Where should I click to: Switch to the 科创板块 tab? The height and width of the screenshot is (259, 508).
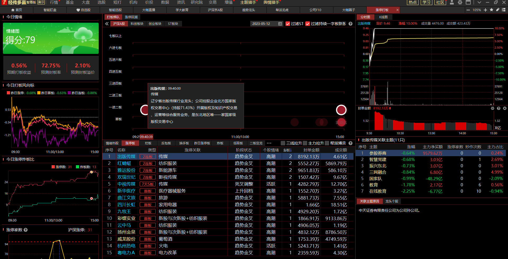click(x=137, y=24)
